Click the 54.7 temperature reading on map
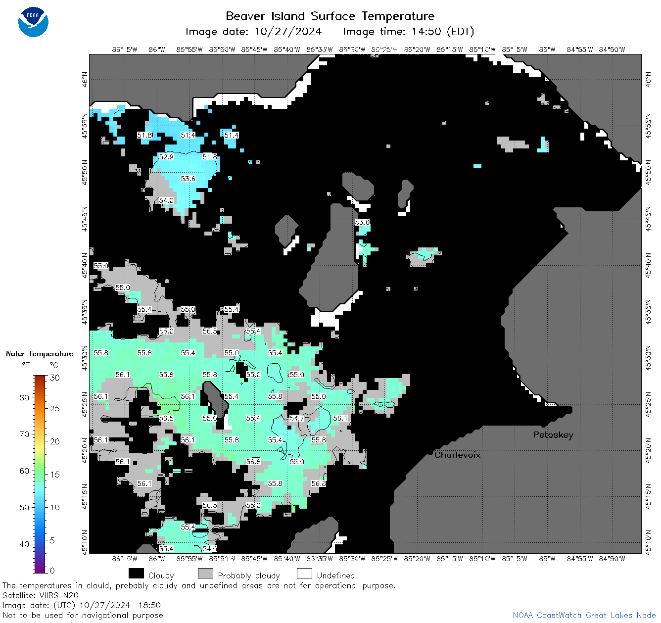661x623 pixels. click(x=297, y=418)
